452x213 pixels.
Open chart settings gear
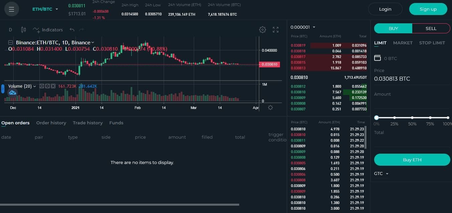click(x=263, y=30)
